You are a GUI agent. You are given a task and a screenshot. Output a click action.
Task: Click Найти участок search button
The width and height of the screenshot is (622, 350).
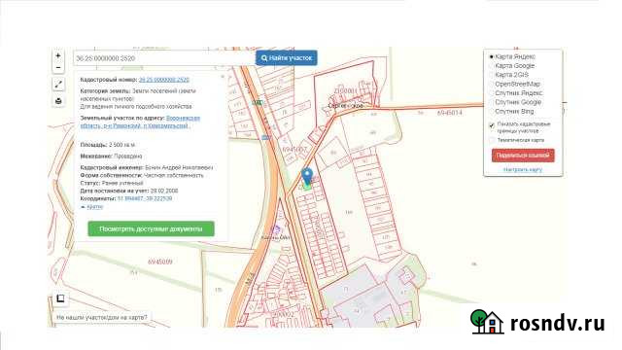[x=287, y=58]
